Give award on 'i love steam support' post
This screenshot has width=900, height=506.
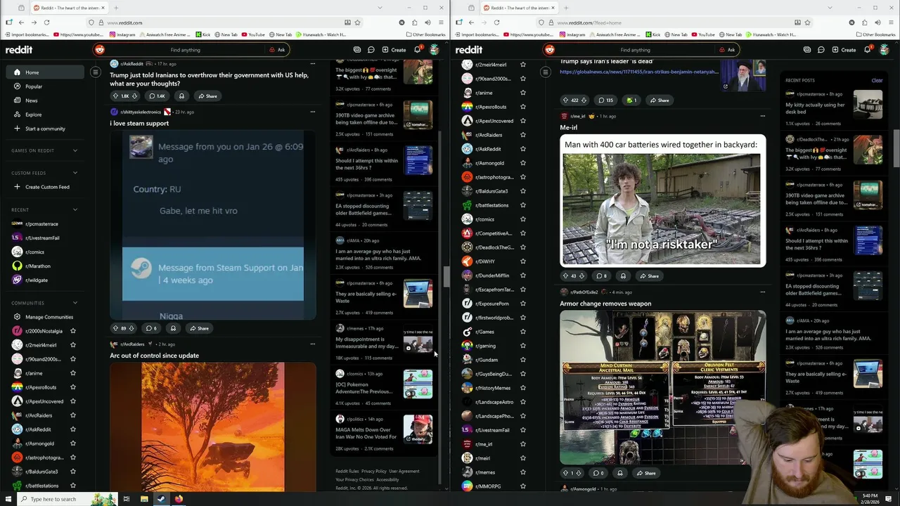[173, 328]
